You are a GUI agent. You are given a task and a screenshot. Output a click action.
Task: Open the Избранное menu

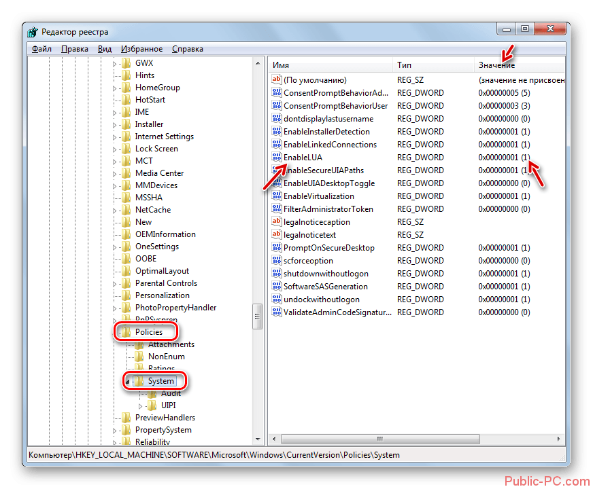[x=141, y=49]
